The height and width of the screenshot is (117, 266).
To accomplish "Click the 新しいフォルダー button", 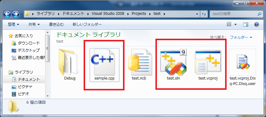I will 87,24.
